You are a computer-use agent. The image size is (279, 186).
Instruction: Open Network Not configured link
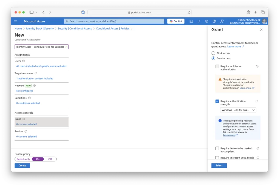tap(25, 91)
